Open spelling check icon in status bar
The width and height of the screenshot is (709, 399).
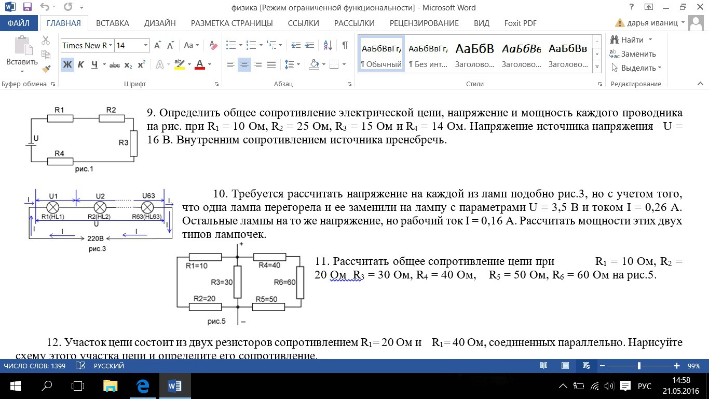pos(80,366)
